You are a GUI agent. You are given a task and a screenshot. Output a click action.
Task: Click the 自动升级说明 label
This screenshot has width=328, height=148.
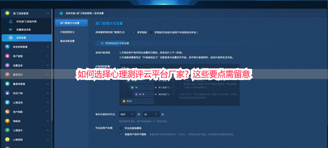[x=103, y=52]
